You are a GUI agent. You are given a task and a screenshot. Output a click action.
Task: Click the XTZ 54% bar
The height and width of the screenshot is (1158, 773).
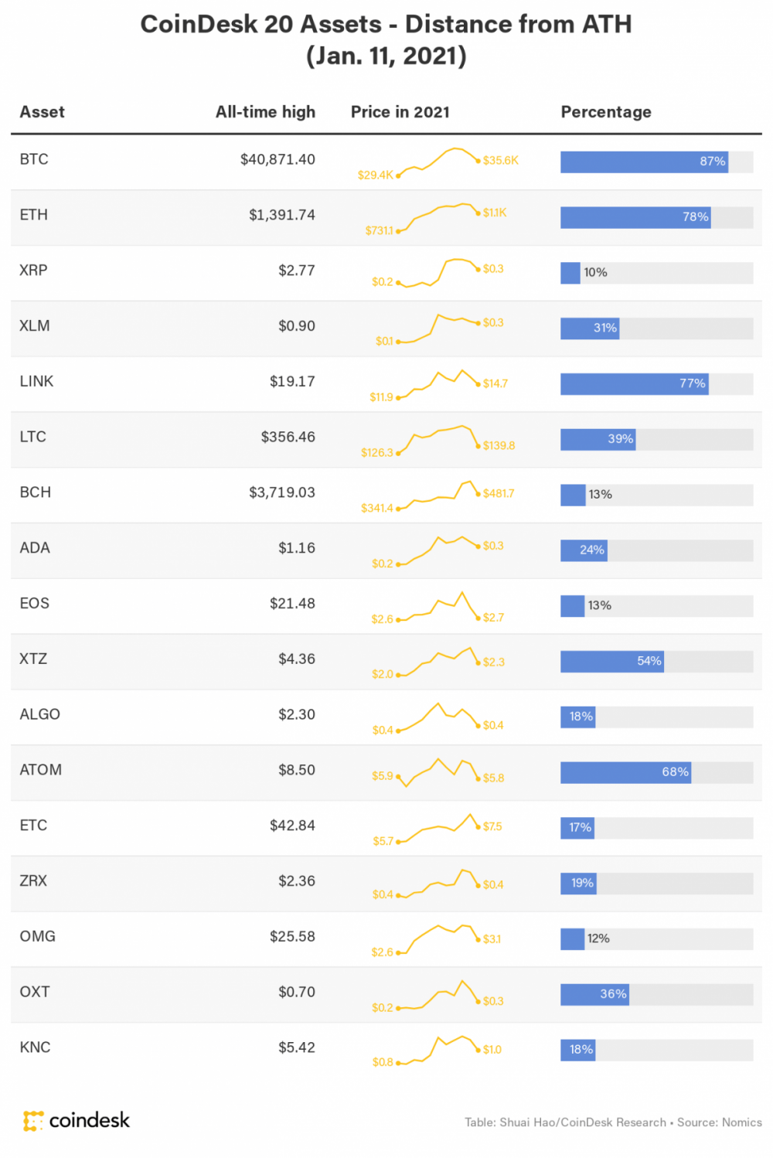(612, 661)
